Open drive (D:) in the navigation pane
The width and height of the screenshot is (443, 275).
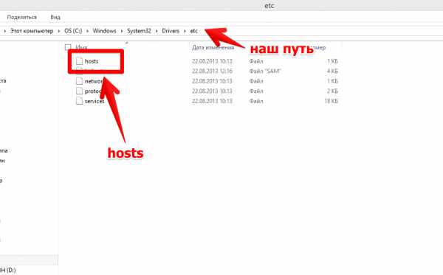point(8,270)
